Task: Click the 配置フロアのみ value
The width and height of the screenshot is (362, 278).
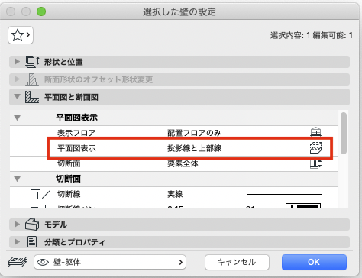Action: [194, 133]
